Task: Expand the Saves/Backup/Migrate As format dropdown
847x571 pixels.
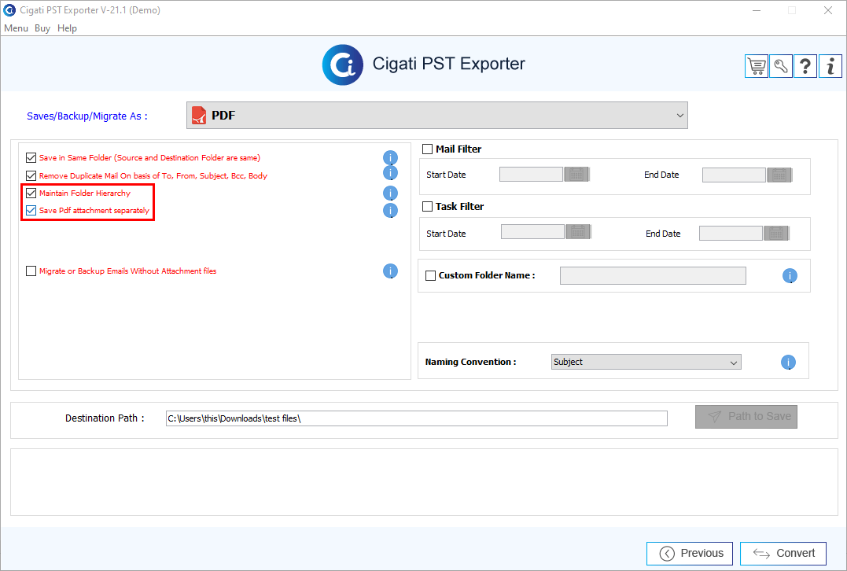Action: (x=437, y=115)
